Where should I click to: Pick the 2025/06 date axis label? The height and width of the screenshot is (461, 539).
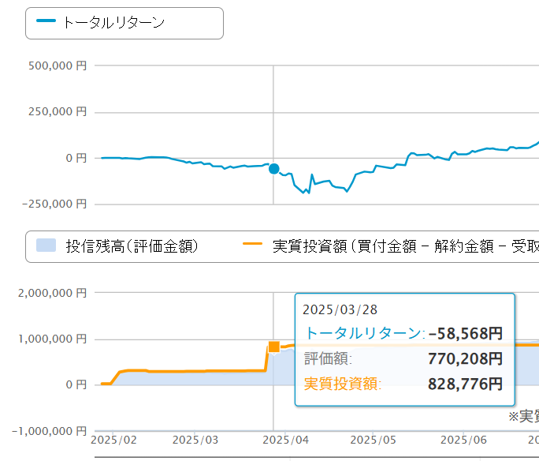point(463,439)
